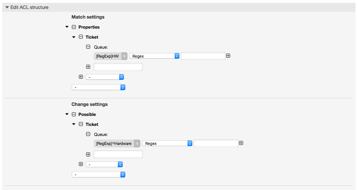
Task: Open bottom dash dropdown in Match settings
Action: [98, 87]
